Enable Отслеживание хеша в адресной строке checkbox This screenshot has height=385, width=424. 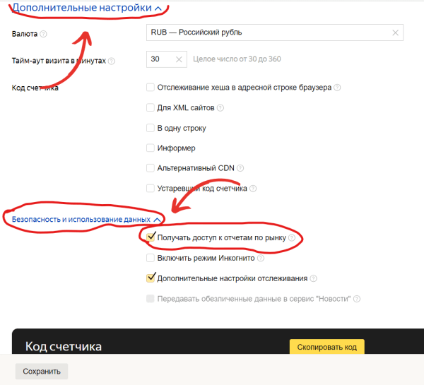tap(150, 88)
